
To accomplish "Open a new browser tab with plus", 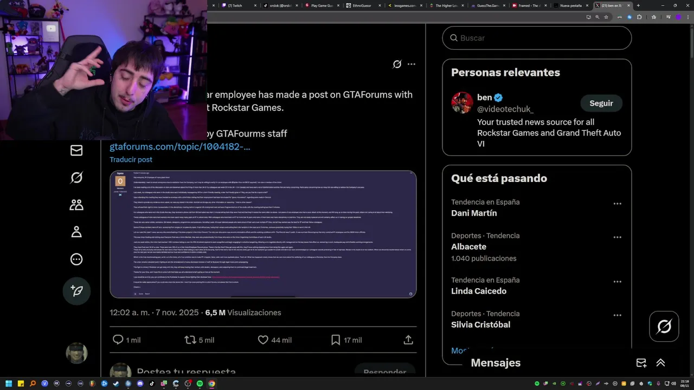I will [638, 5].
